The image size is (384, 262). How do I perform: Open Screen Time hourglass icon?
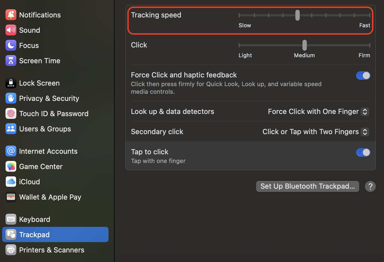point(11,61)
